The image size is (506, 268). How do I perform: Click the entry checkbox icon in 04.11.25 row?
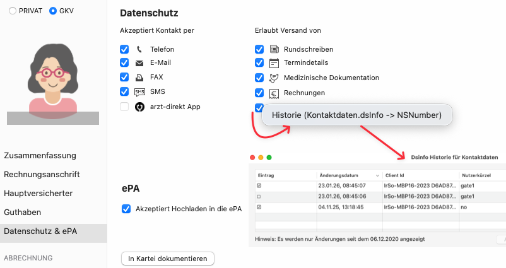pos(259,207)
